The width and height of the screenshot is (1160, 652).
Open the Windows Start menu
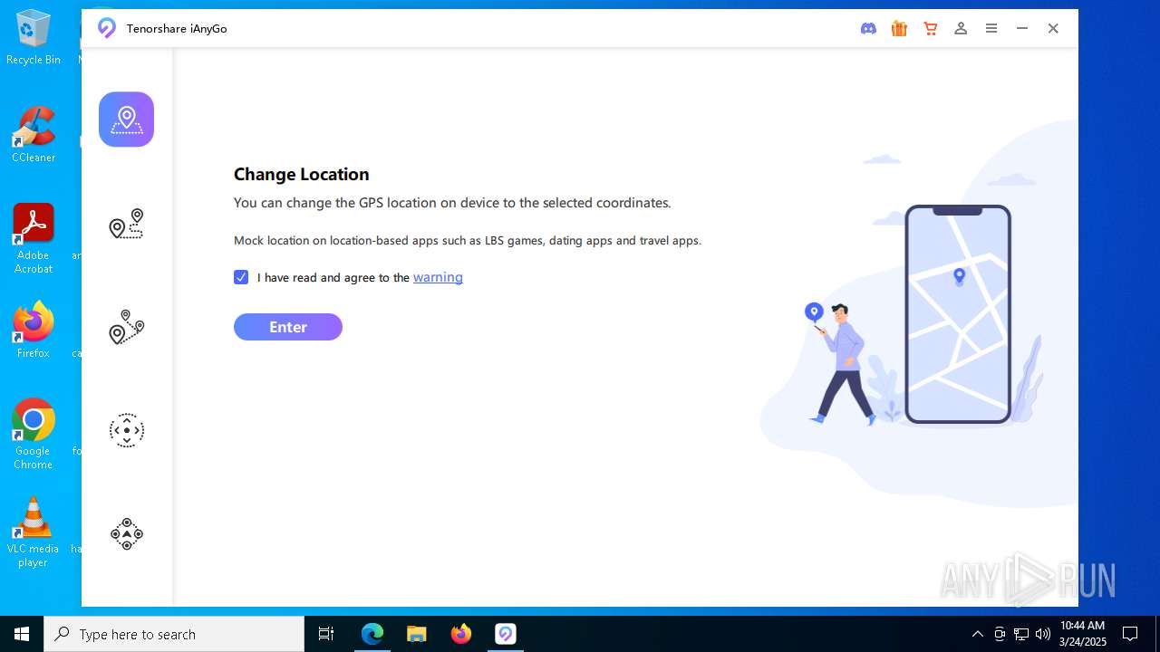pyautogui.click(x=22, y=634)
